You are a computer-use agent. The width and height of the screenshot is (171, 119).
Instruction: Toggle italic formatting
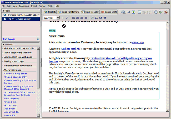67,18
